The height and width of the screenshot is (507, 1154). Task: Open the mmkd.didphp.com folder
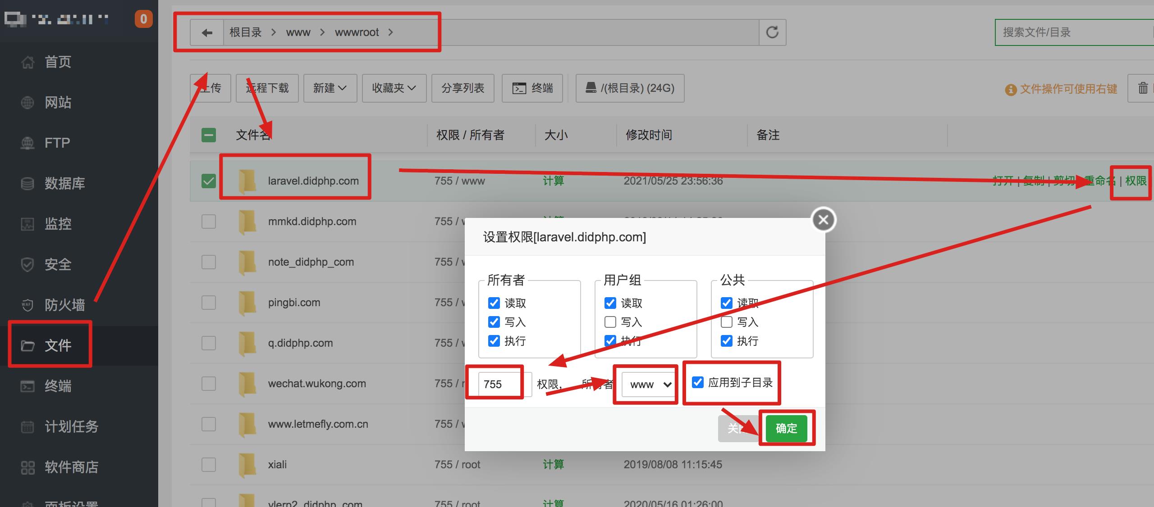click(312, 222)
